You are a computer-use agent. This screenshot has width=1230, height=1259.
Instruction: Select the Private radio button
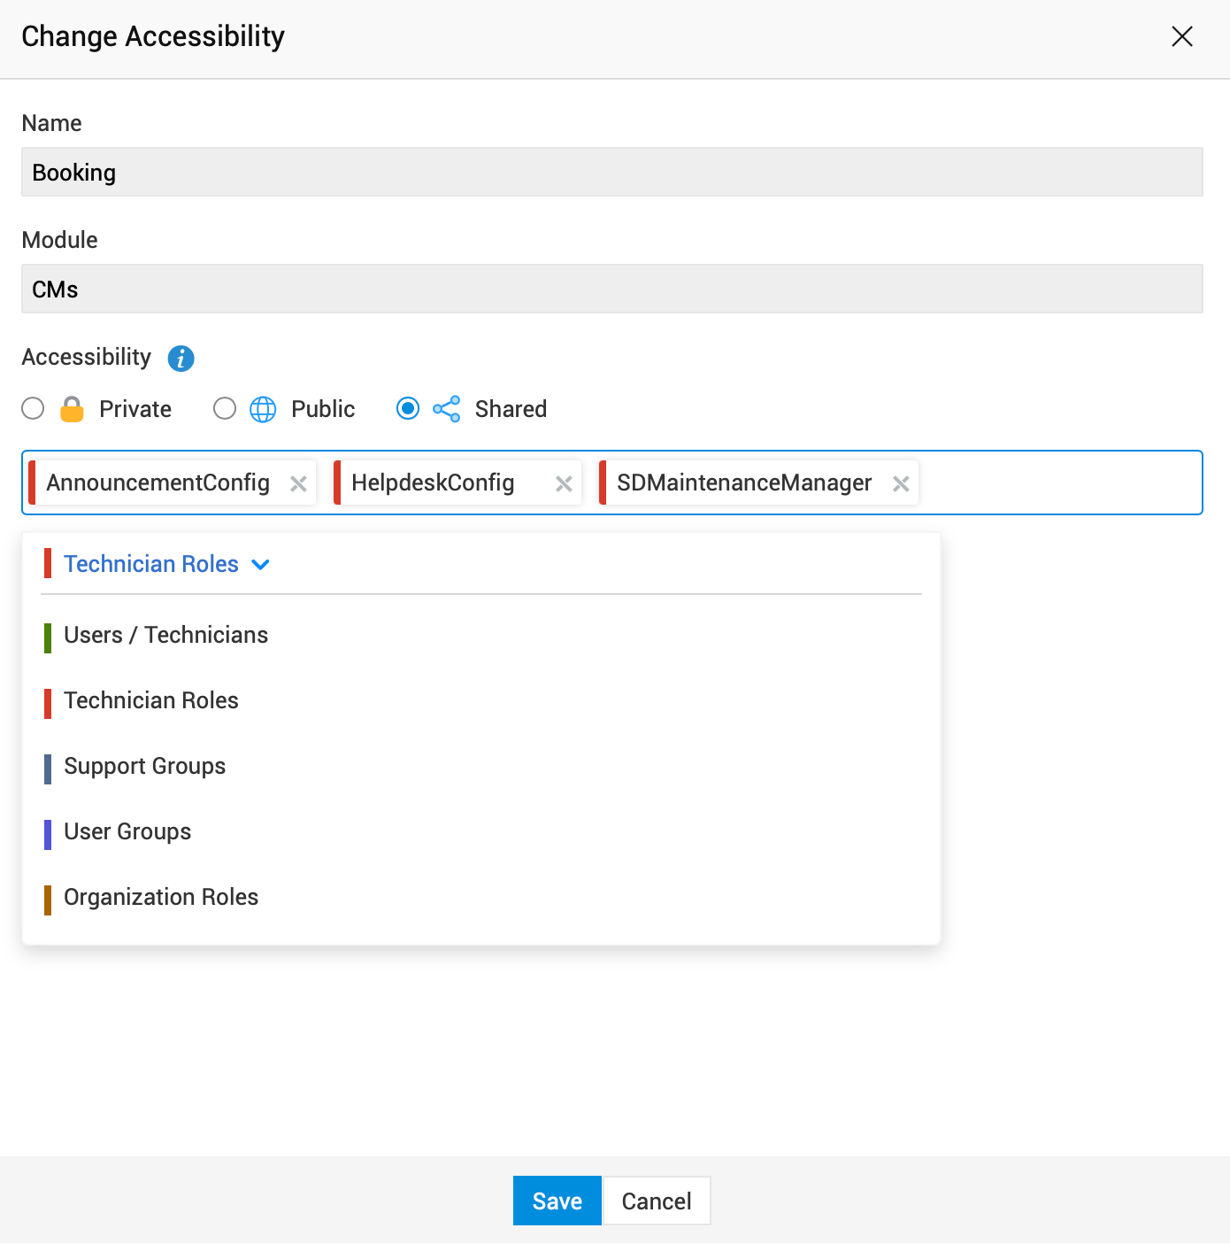click(33, 408)
